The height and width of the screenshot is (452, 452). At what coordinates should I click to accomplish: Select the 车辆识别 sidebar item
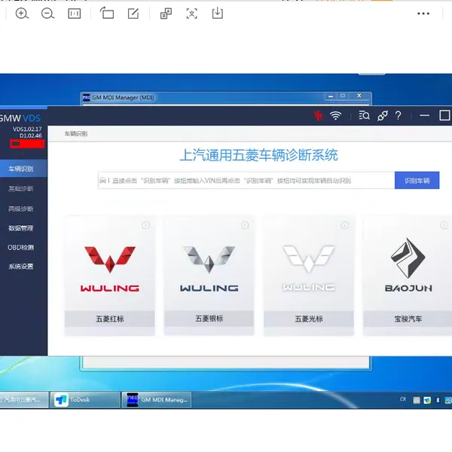click(x=23, y=169)
